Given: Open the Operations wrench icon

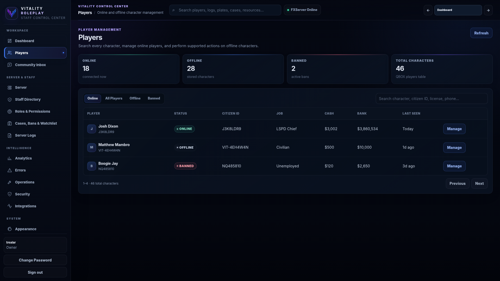Looking at the screenshot, I should tap(10, 182).
